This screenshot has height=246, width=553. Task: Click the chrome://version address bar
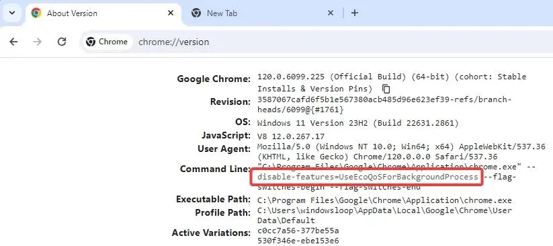pos(317,42)
